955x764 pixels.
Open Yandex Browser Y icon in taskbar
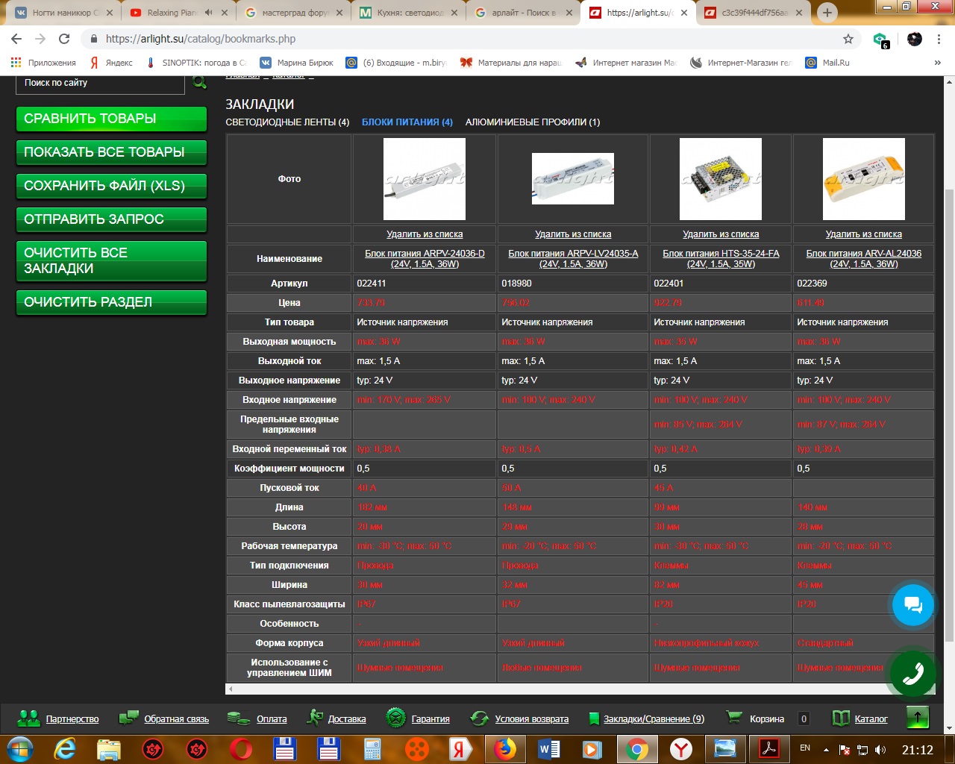[681, 748]
